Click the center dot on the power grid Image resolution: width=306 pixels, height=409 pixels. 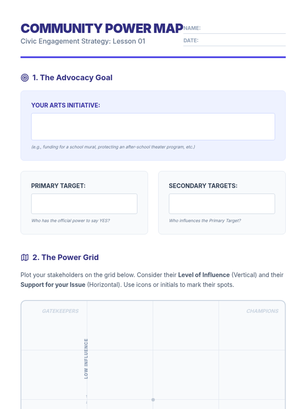(153, 400)
